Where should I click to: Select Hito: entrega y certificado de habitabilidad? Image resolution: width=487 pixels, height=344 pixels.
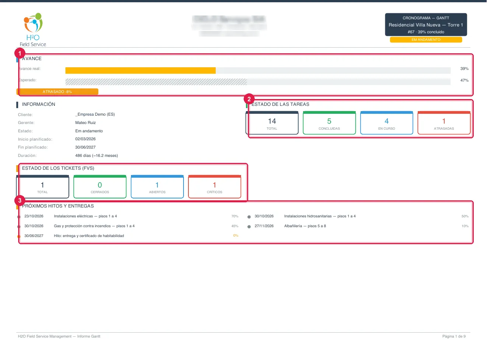click(x=89, y=236)
